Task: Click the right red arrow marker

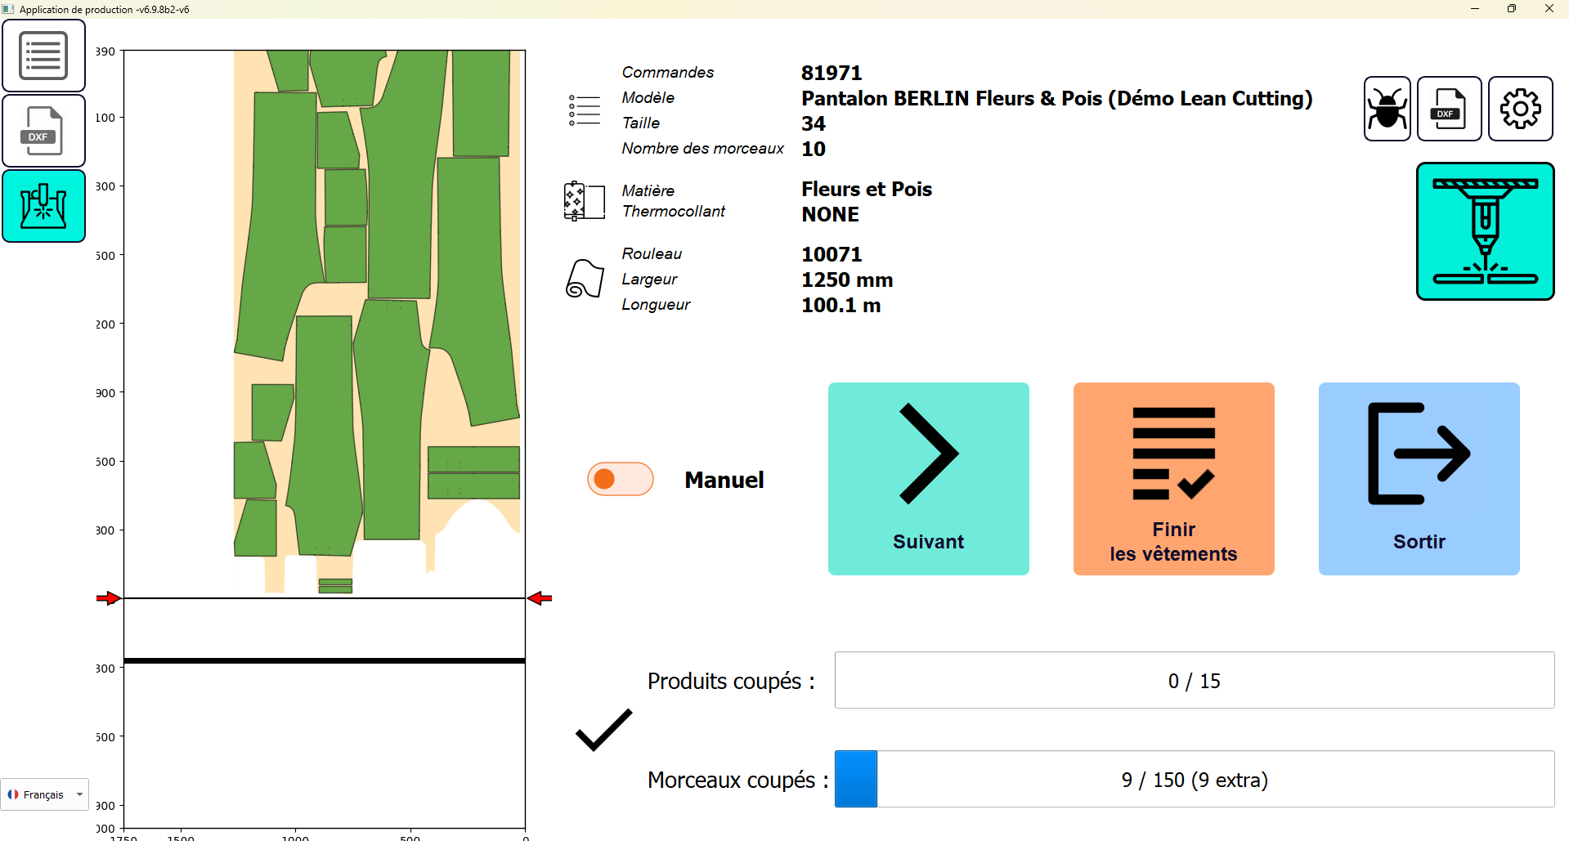Action: (x=540, y=598)
